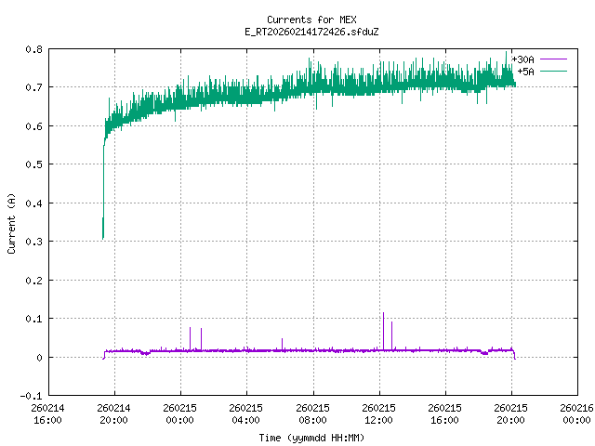The image size is (595, 446).
Task: Click the 0.5 y-axis tick label
Action: tap(33, 164)
